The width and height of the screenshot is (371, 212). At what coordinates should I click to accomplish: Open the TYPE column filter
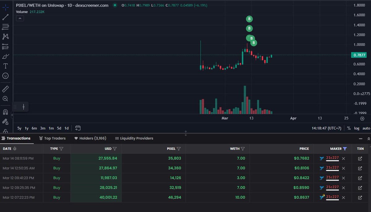click(61, 149)
